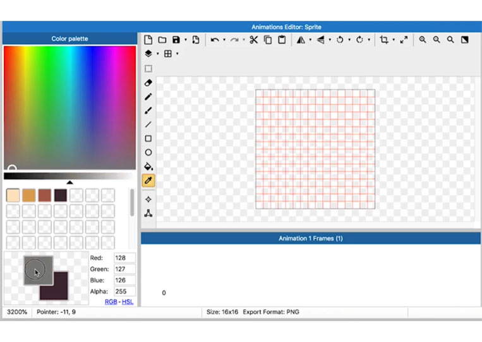Reset zoom with plain magnifier icon

tap(450, 40)
